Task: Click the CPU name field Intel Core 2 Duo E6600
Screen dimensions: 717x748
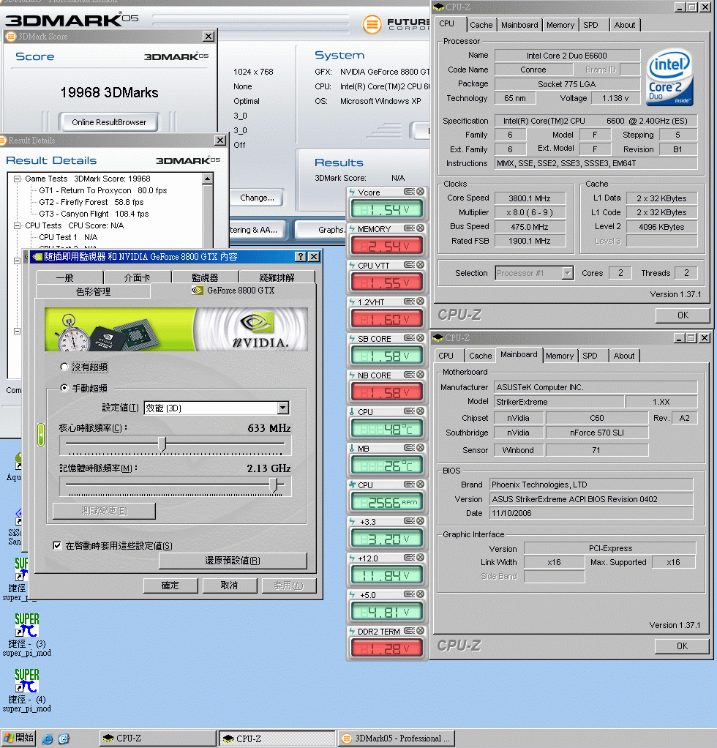Action: click(567, 56)
